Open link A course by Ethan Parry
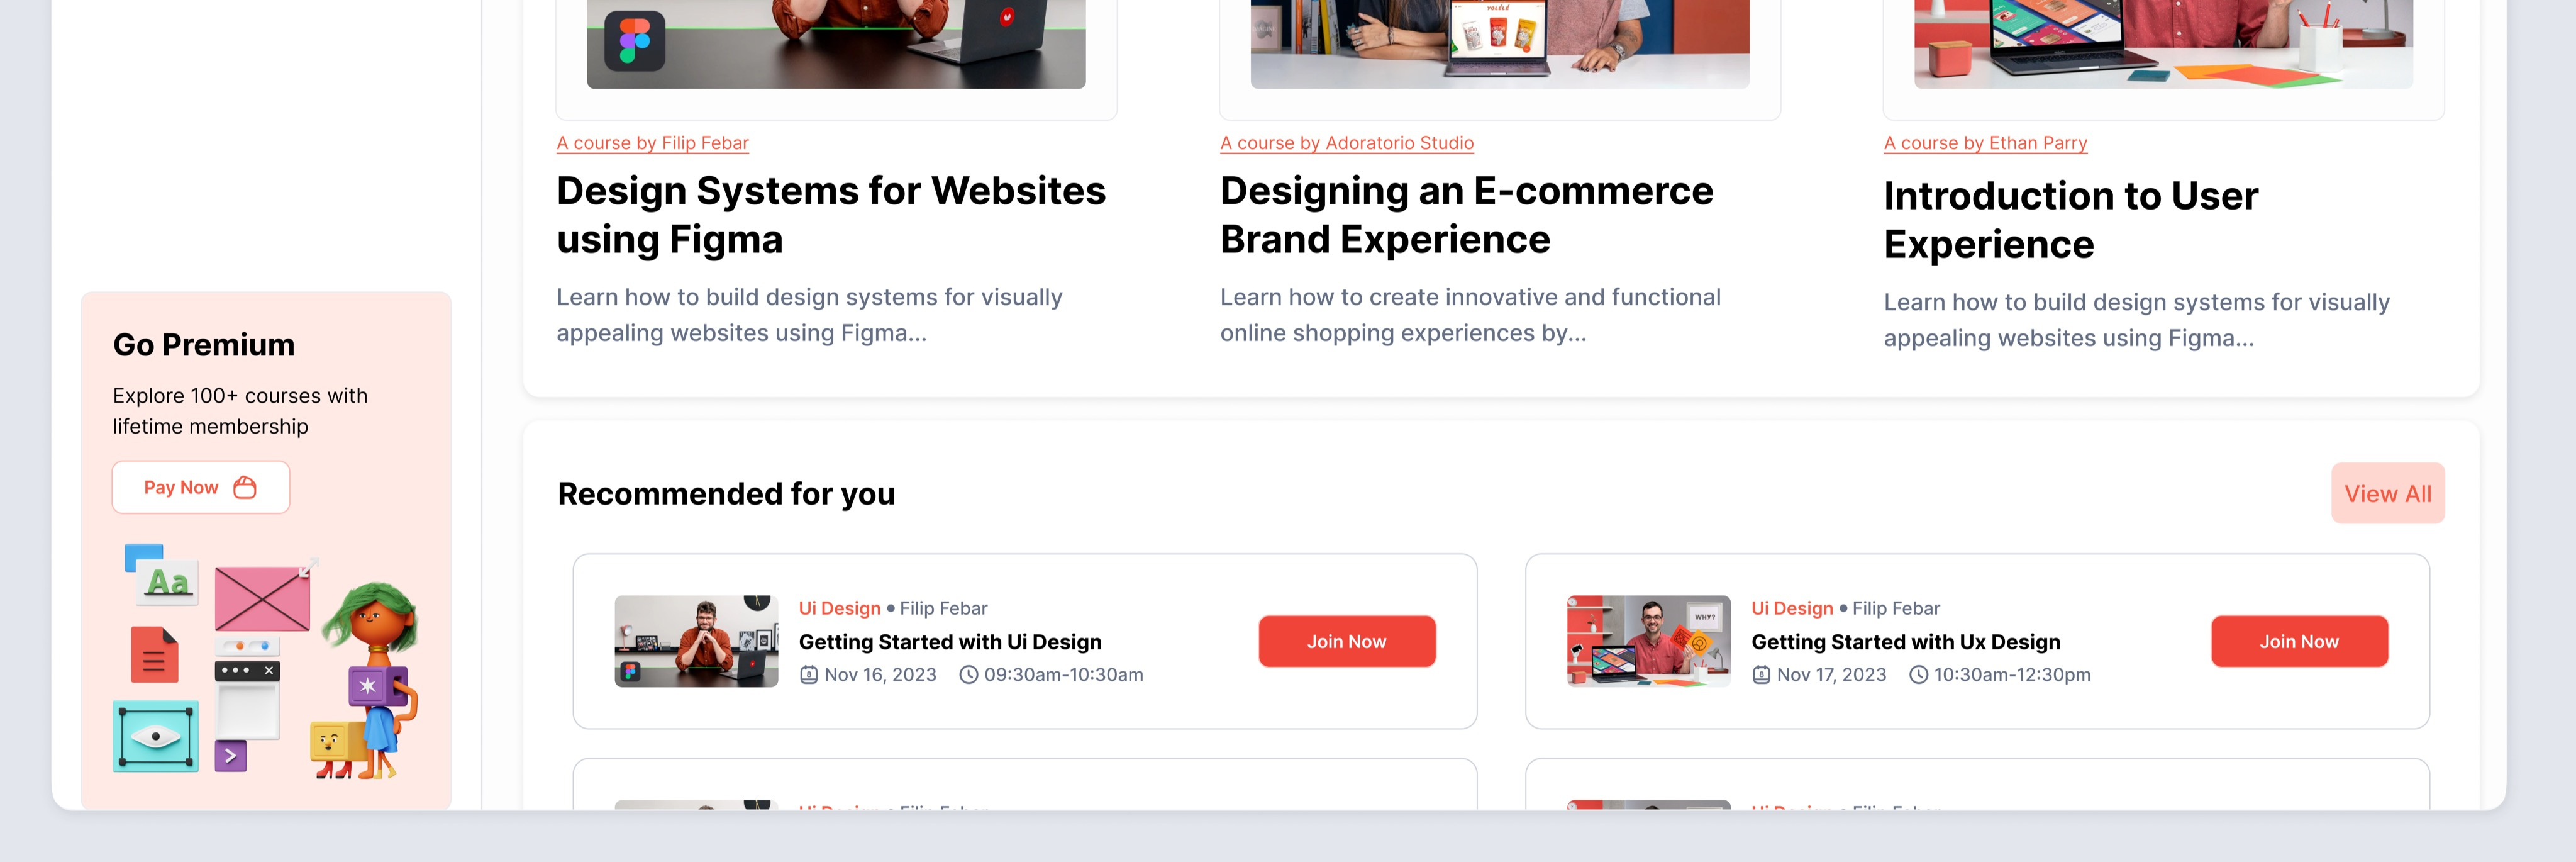The height and width of the screenshot is (862, 2576). [x=1985, y=143]
